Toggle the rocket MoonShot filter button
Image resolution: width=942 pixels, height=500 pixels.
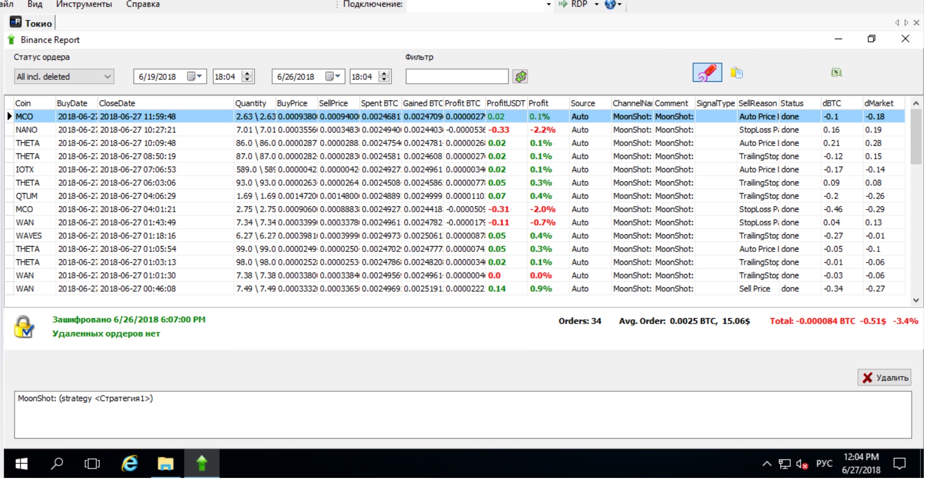[707, 73]
